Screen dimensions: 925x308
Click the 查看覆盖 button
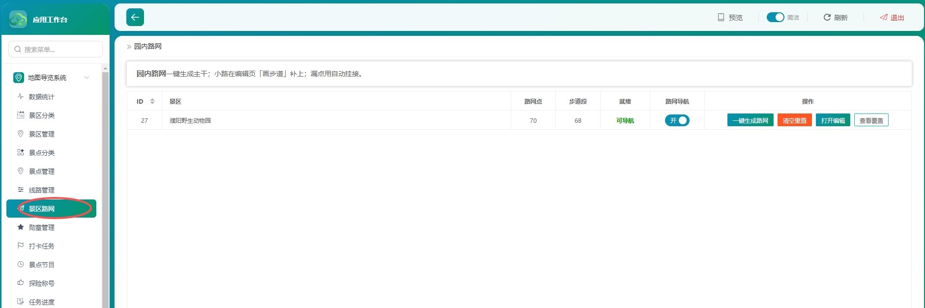pos(871,120)
